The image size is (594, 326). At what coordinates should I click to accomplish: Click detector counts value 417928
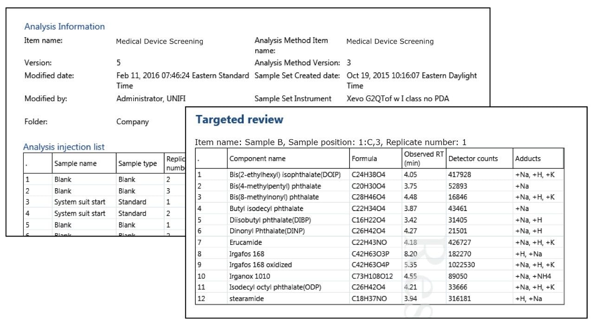(460, 175)
